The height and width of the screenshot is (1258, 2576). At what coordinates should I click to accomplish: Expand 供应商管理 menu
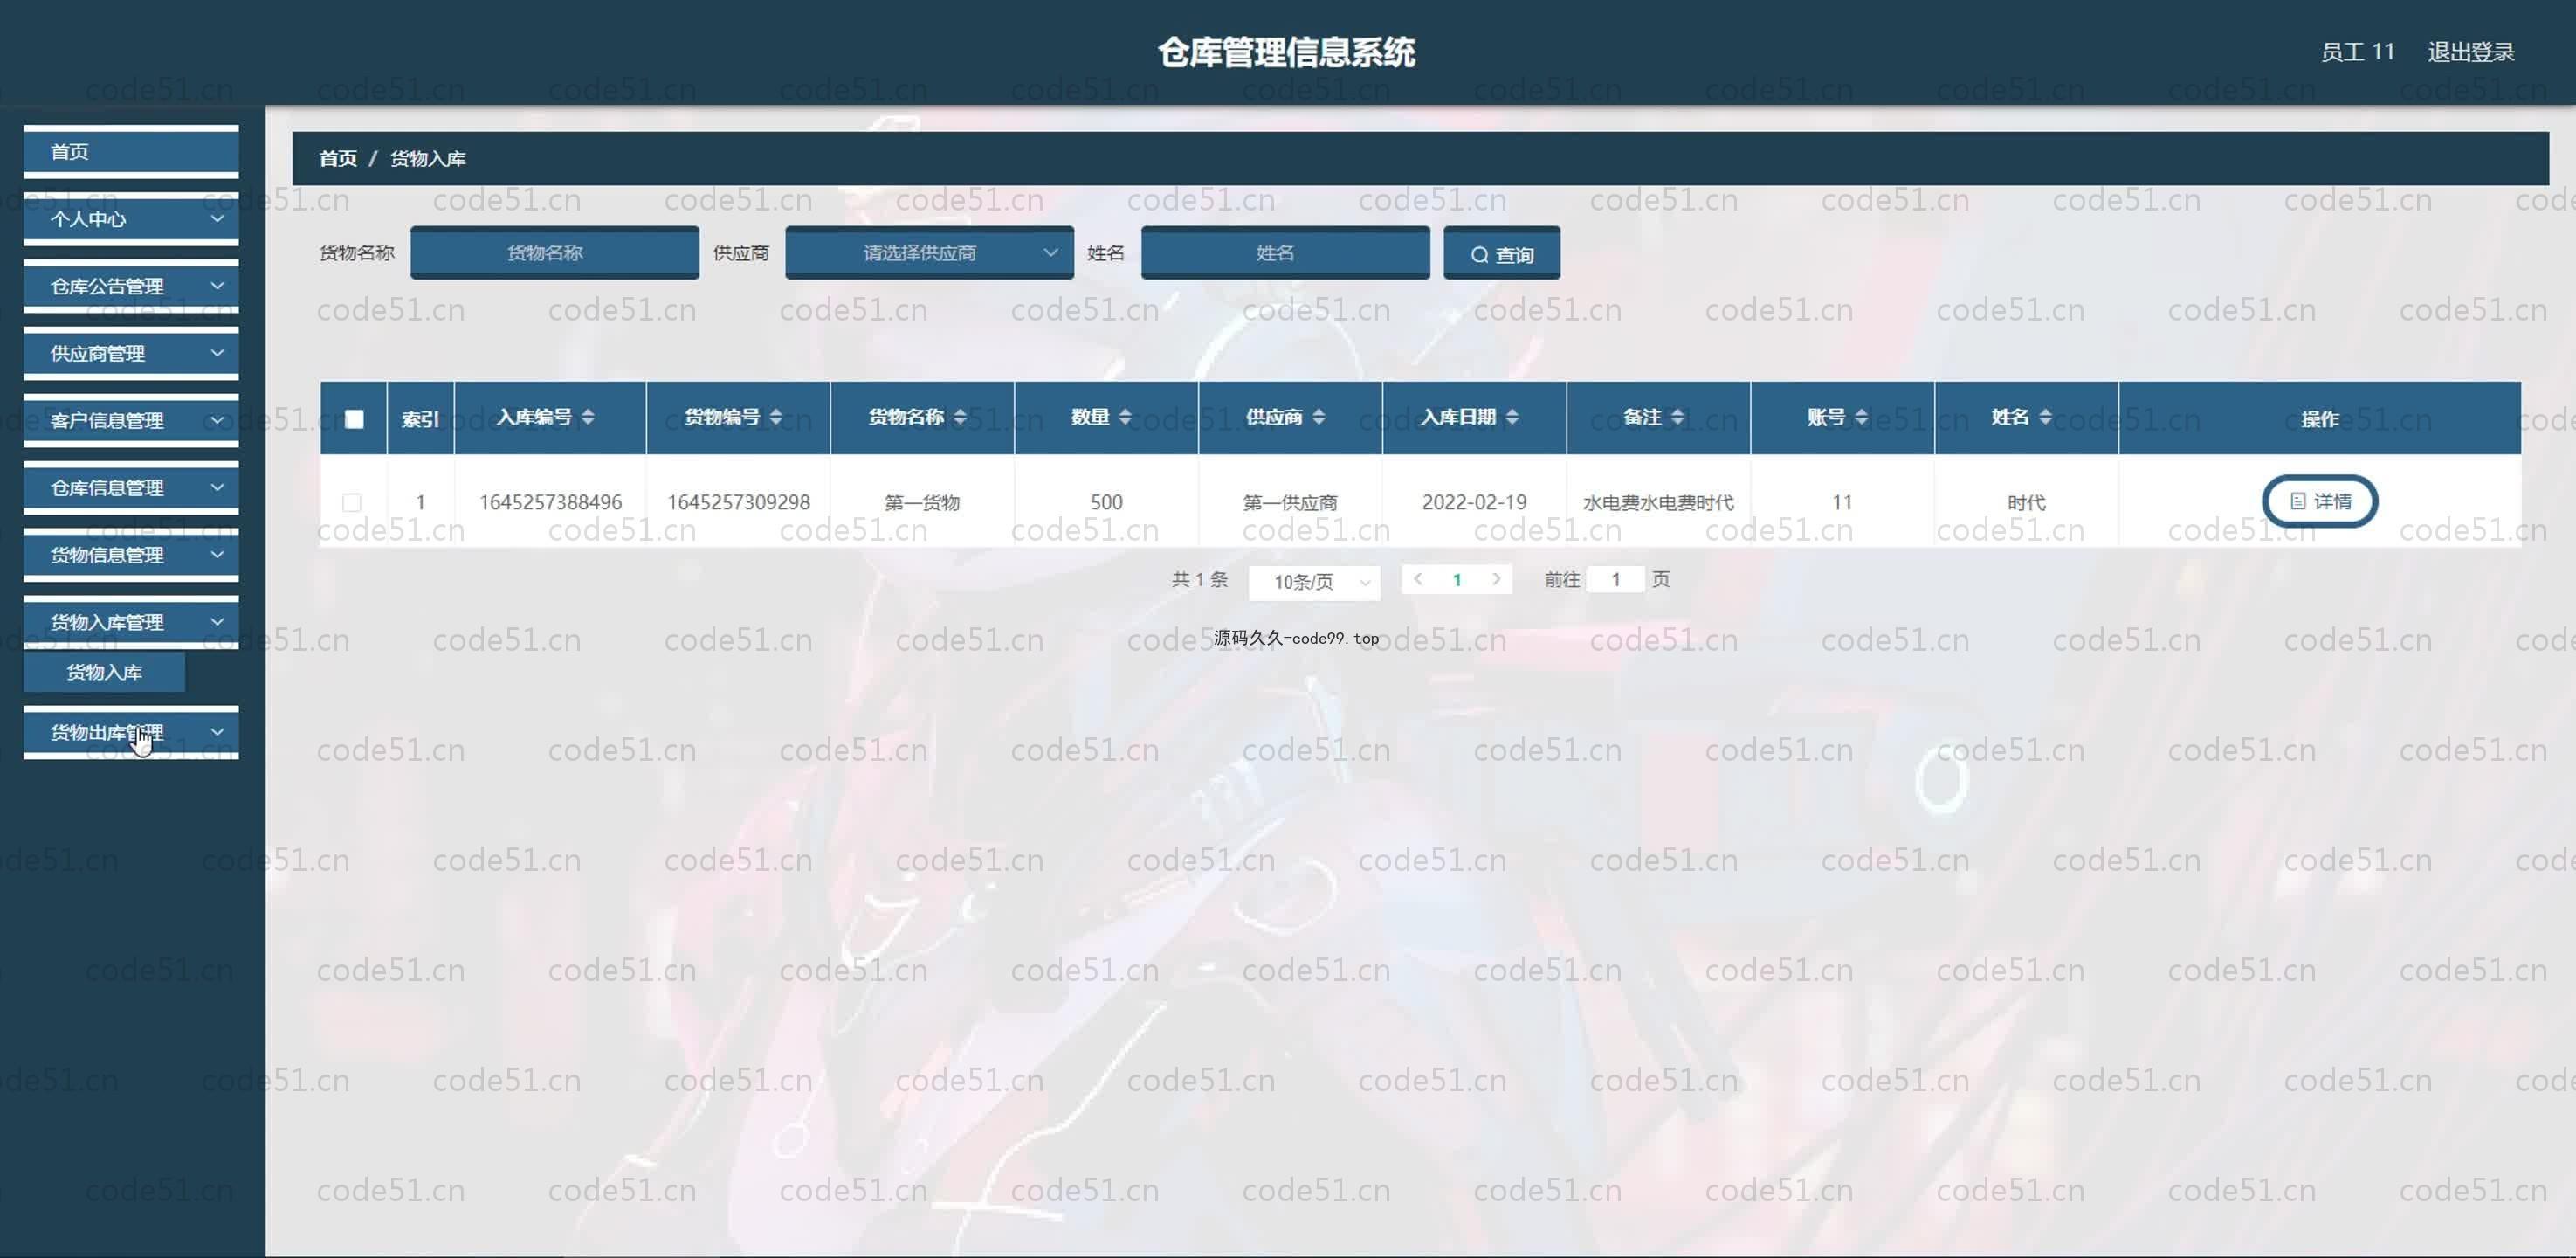[131, 353]
